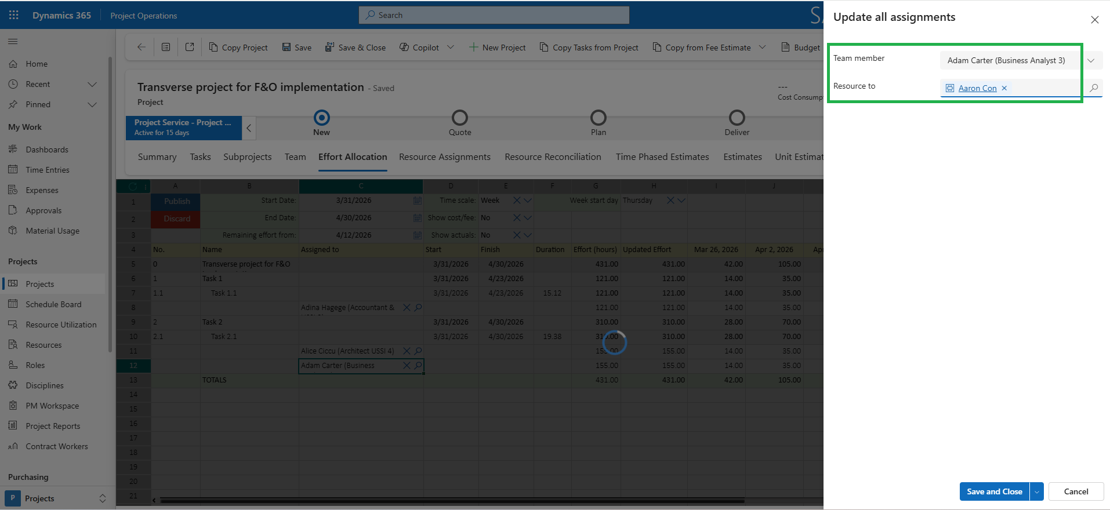Click the search icon in the Resource to field

[x=1094, y=88]
